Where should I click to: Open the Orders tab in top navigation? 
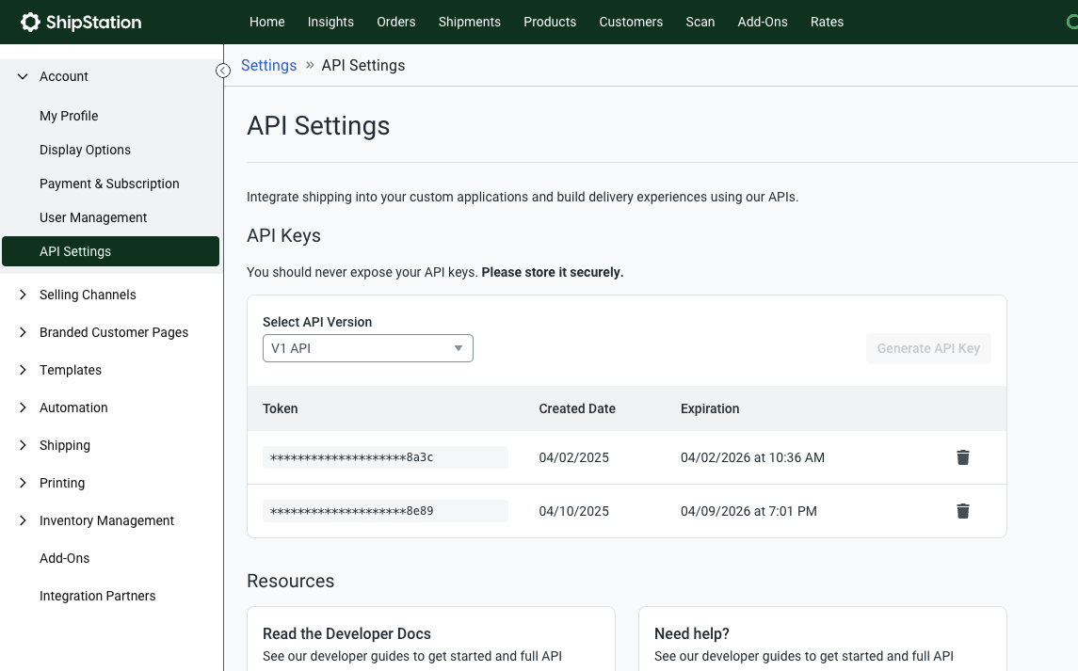pos(395,22)
